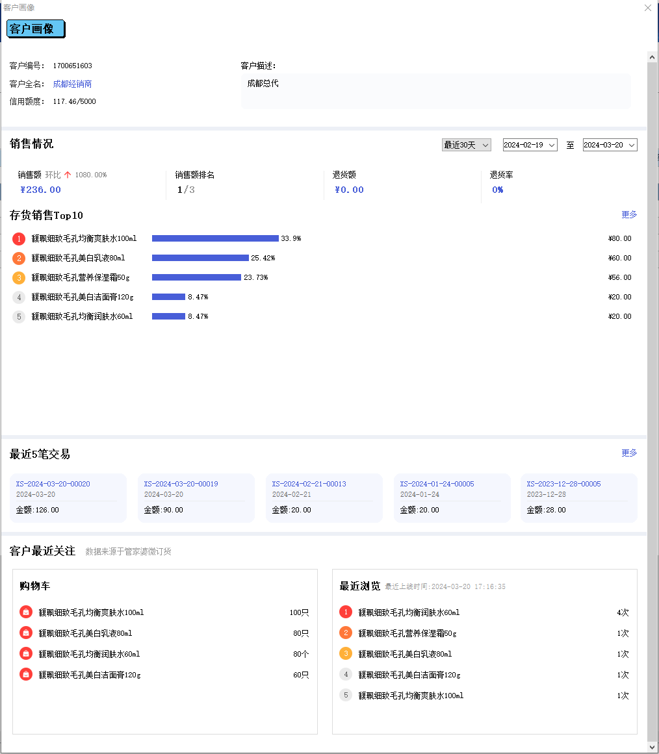Click the orange rank 2 badge in Top10 list
Viewport: 659px width, 754px height.
pos(19,258)
